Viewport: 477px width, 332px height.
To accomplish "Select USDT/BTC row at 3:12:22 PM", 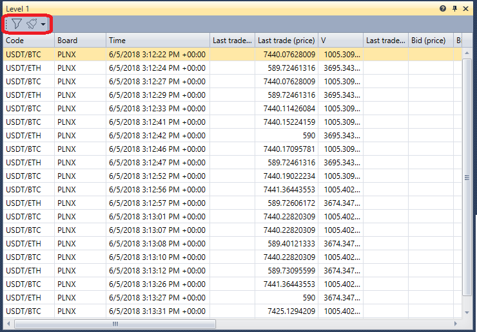I will (233, 55).
